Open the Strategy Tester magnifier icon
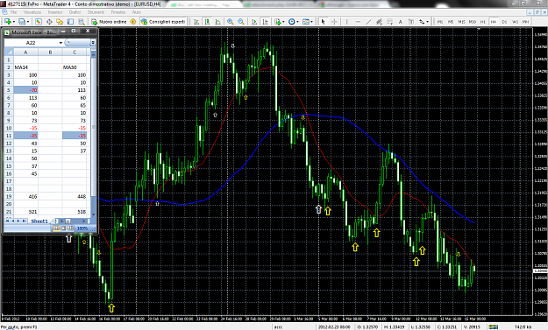Viewport: 548px width, 330px height. click(81, 22)
